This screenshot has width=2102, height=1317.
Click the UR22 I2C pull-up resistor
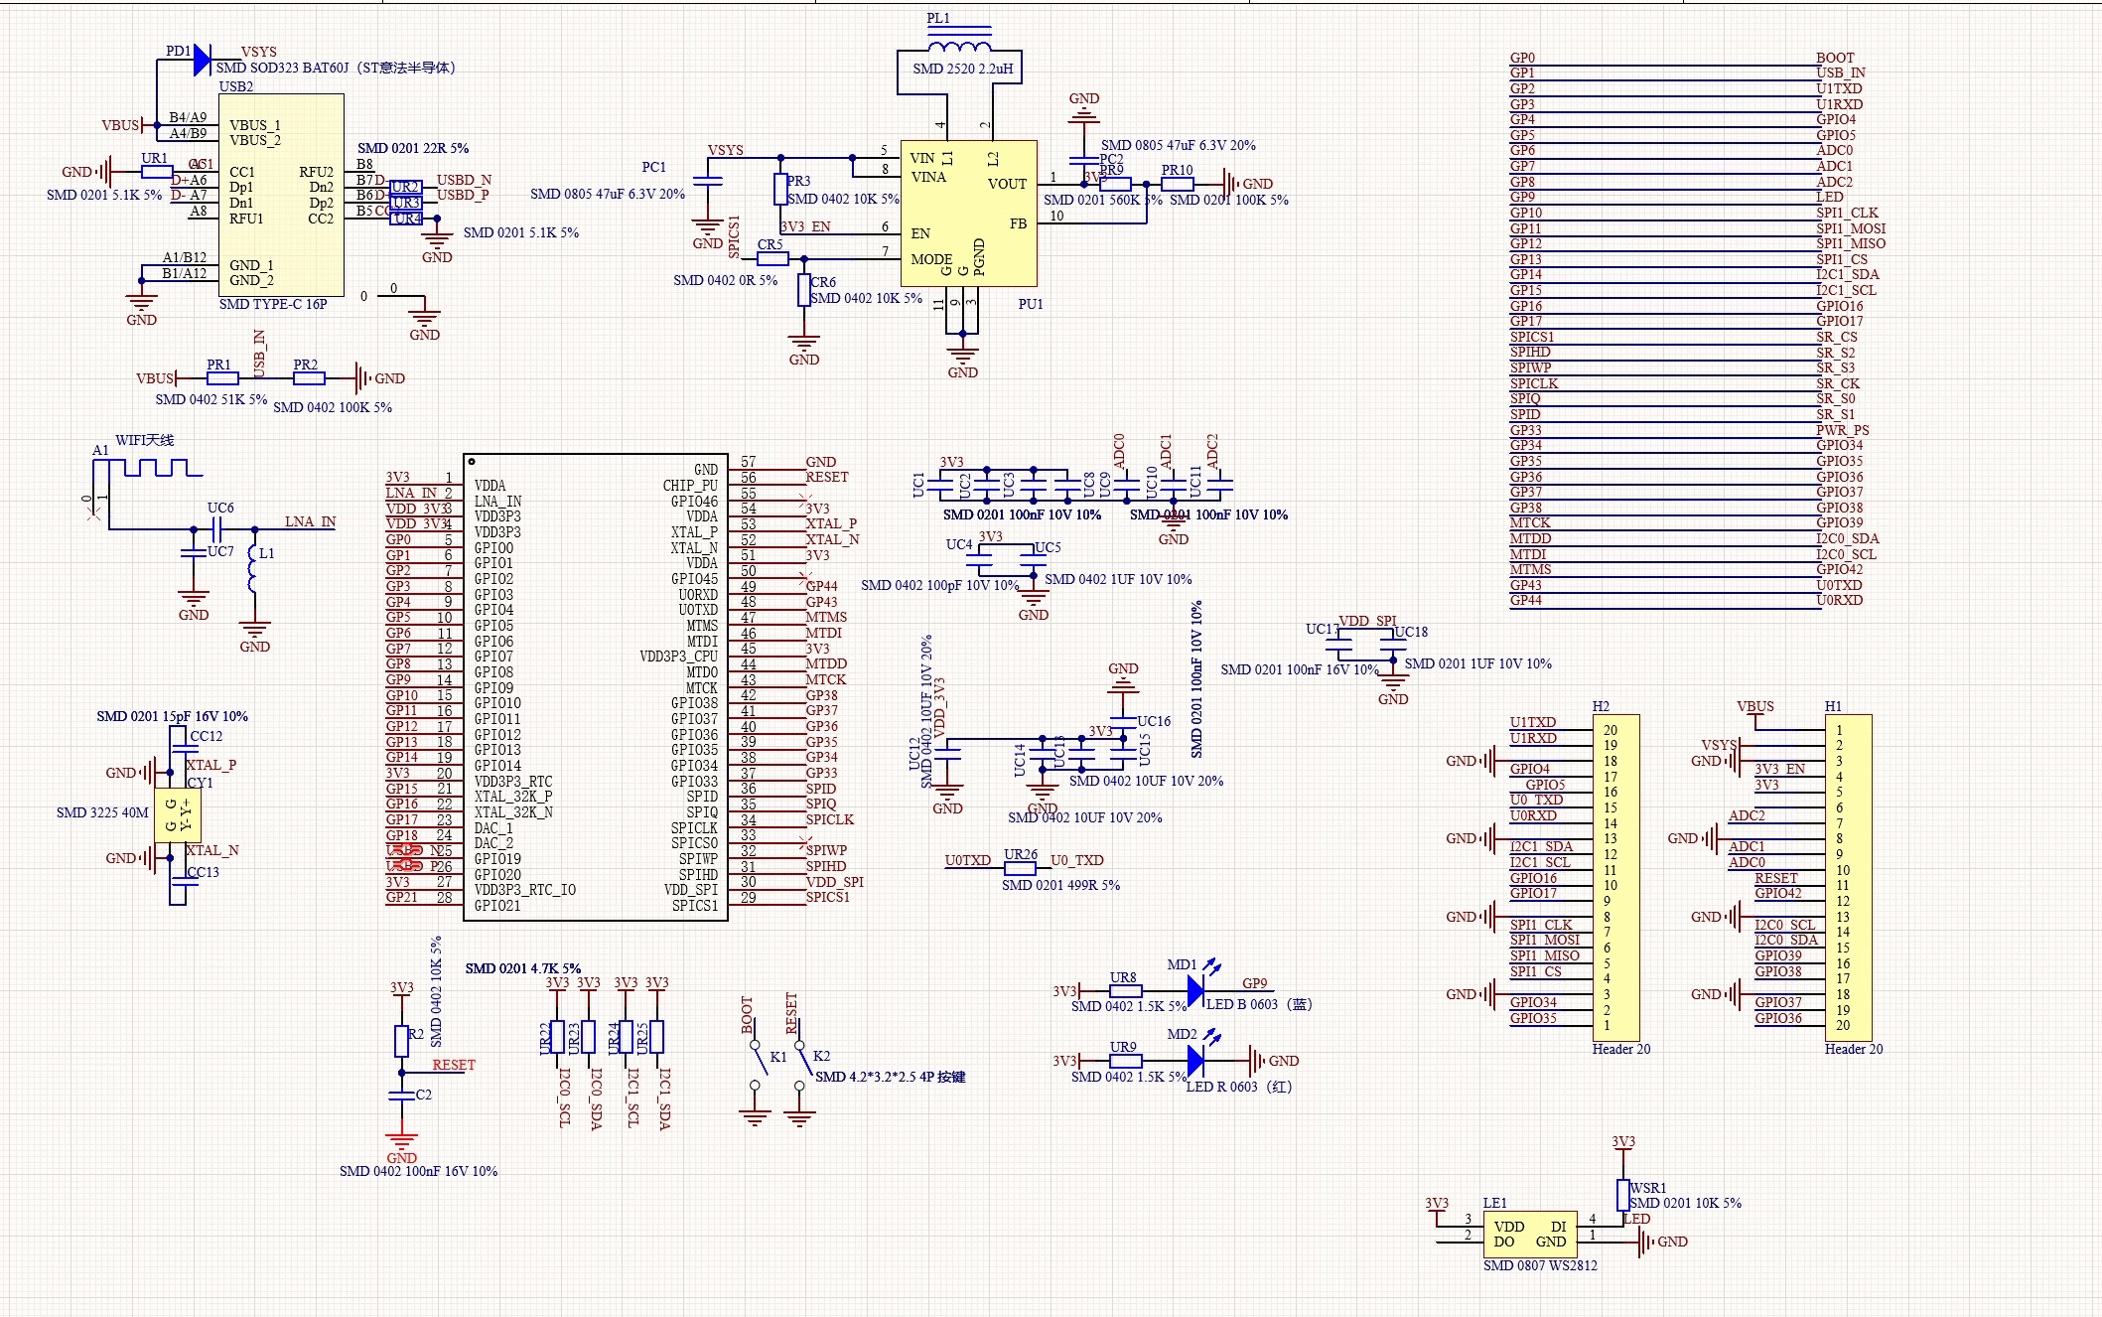[x=557, y=1037]
